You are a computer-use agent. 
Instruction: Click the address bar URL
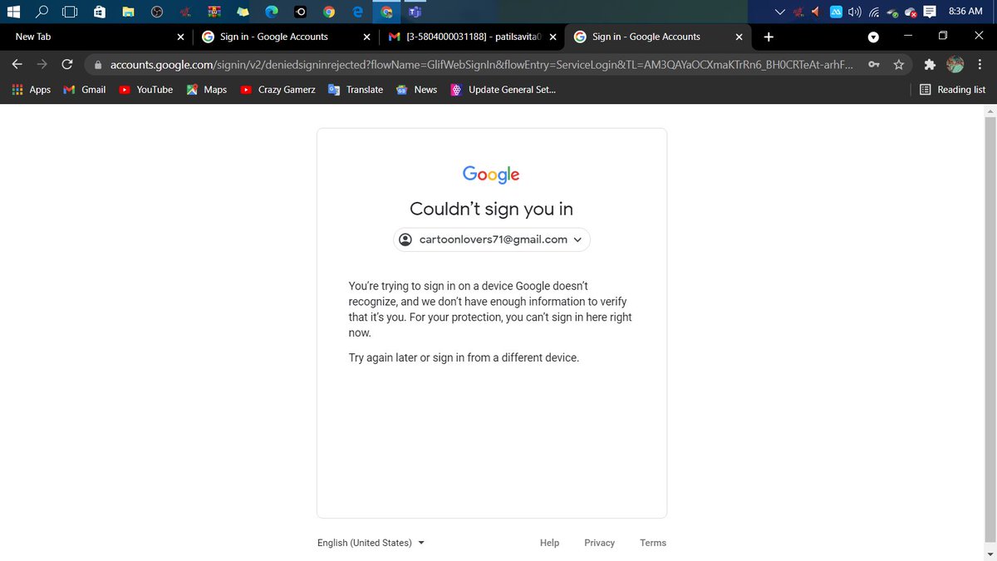[481, 64]
